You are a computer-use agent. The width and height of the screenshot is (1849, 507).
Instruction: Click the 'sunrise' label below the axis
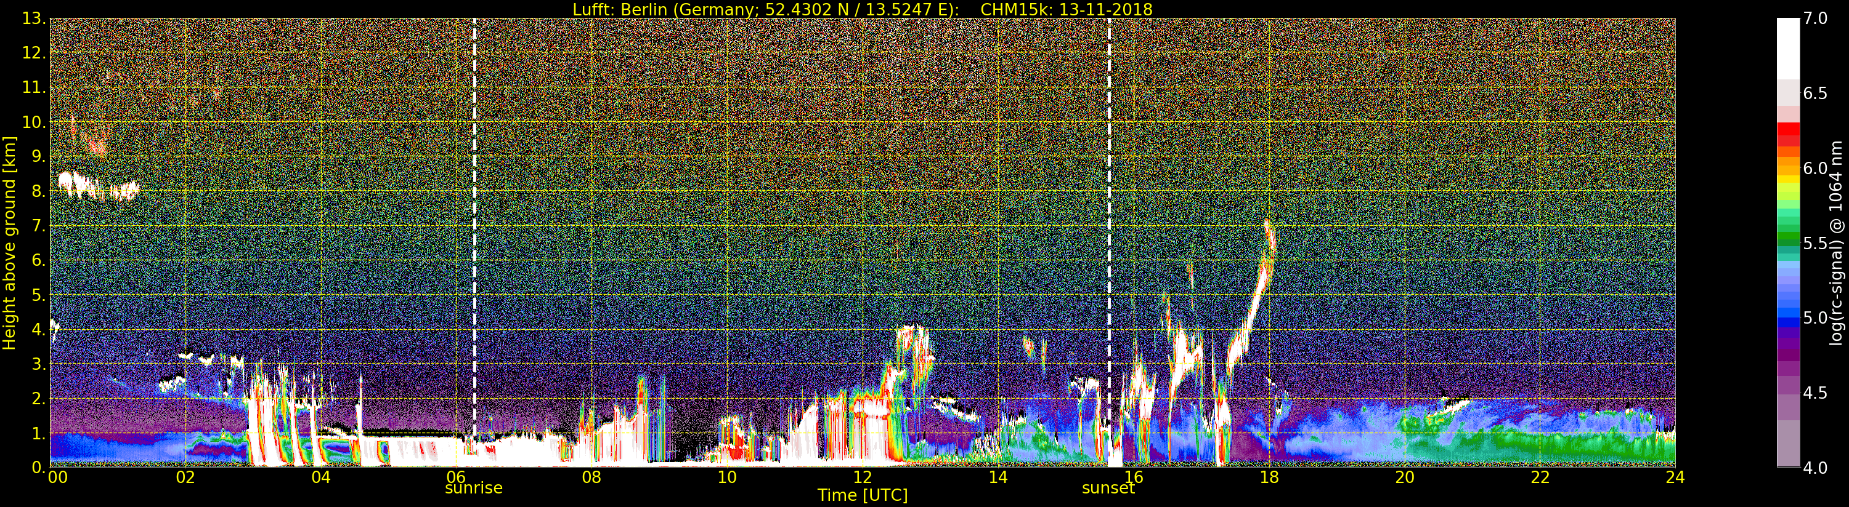click(x=474, y=489)
